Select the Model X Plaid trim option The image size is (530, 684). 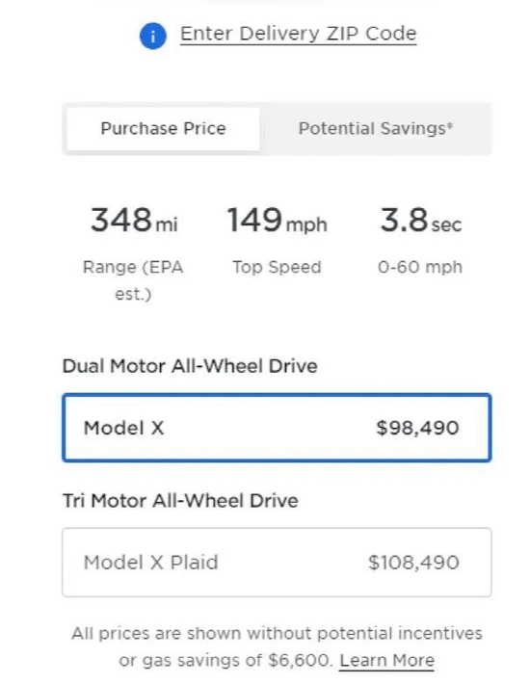(277, 563)
